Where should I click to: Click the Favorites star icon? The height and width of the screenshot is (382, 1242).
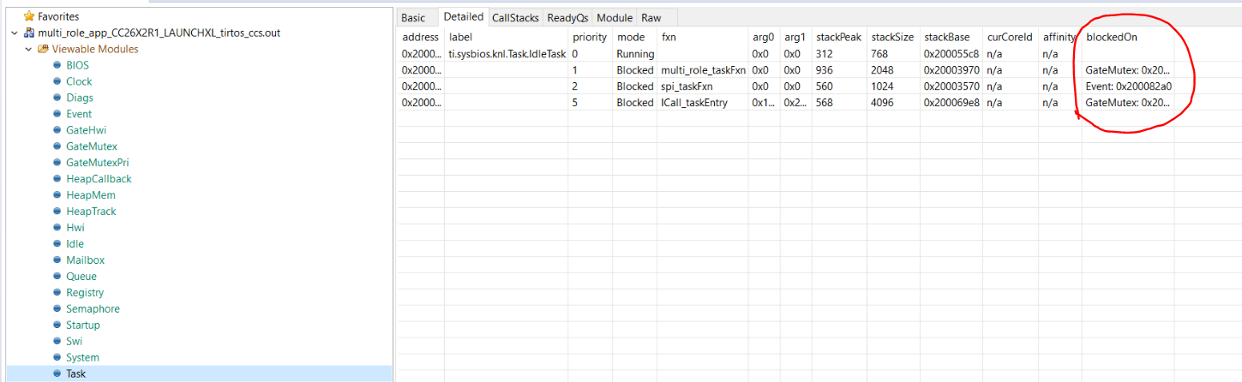30,16
